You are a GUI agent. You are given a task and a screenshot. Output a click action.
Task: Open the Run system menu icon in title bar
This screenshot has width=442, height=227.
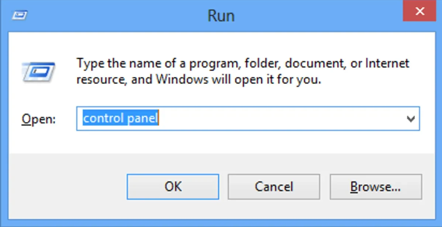coord(20,15)
